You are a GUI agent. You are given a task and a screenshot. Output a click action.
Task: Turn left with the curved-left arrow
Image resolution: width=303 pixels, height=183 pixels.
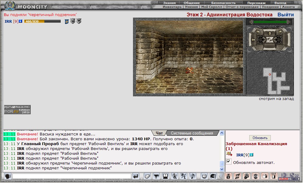(x=258, y=31)
